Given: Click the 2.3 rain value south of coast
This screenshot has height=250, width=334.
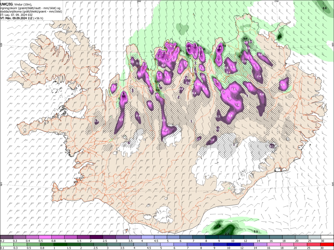Looking at the screenshot, I should pyautogui.click(x=227, y=234).
